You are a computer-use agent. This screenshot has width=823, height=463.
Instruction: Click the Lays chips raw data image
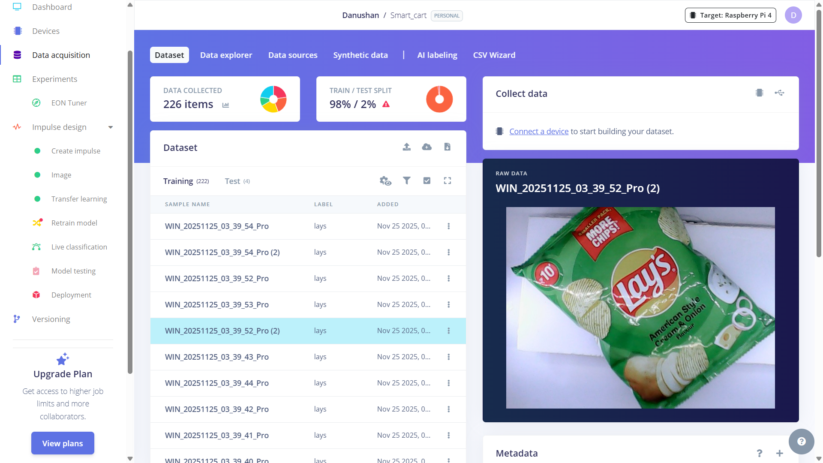point(640,308)
